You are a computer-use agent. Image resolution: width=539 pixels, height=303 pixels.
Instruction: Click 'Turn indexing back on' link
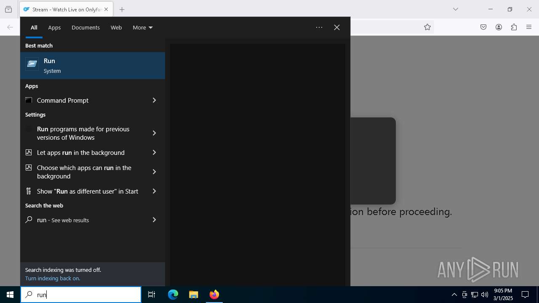pos(53,278)
